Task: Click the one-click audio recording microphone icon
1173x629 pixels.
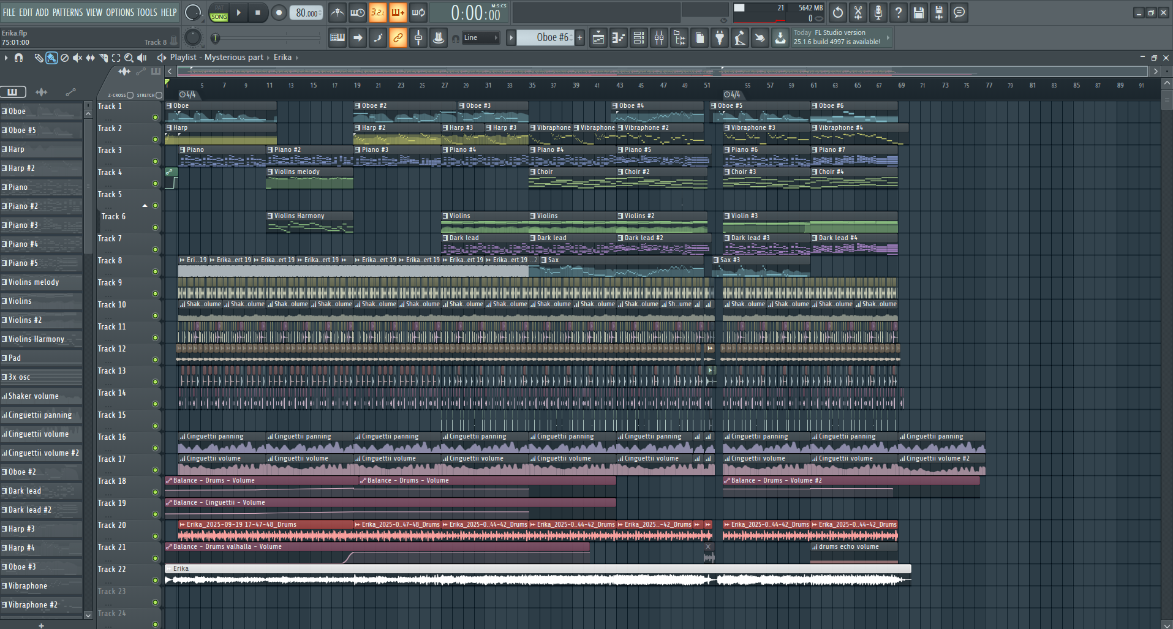Action: [878, 12]
